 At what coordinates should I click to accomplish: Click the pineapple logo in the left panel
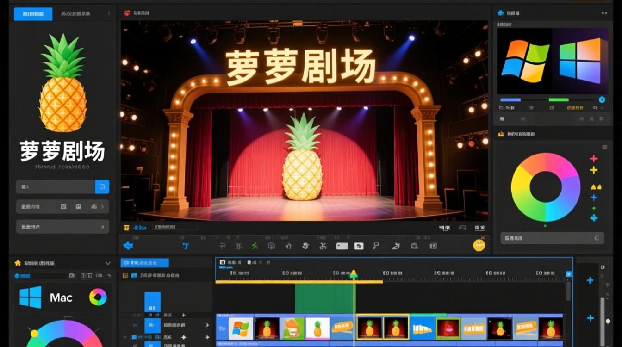63,83
